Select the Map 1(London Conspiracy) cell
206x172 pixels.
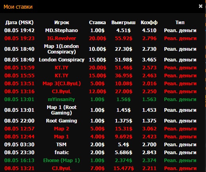pos(61,49)
